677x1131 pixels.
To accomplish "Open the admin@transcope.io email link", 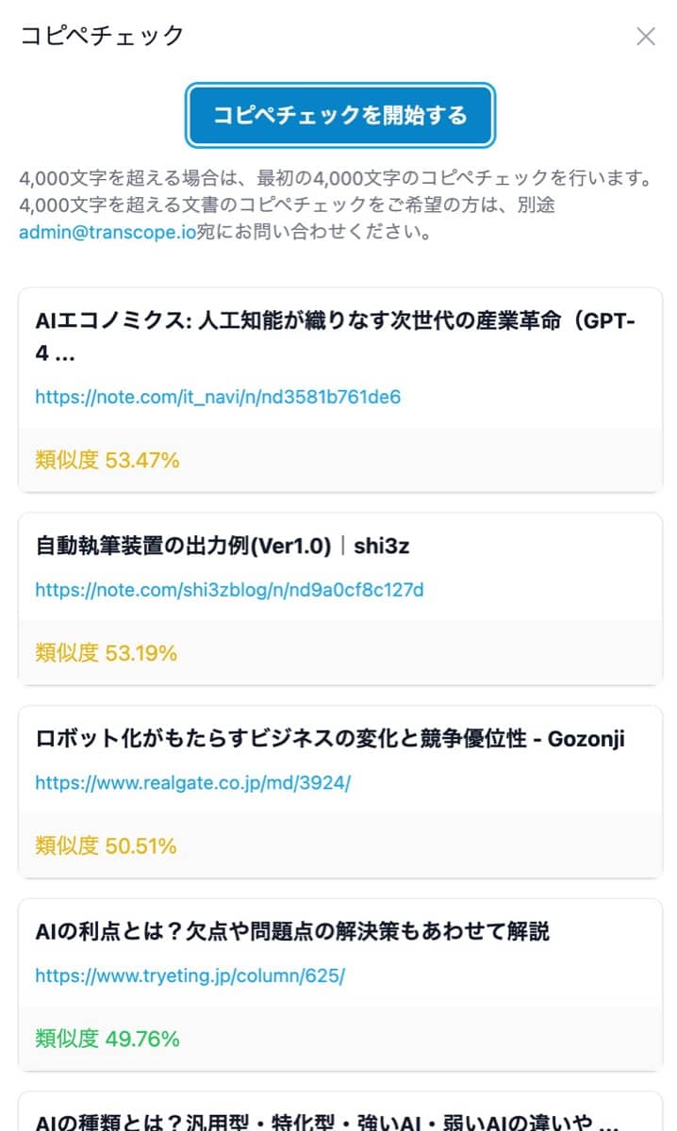I will pyautogui.click(x=107, y=232).
